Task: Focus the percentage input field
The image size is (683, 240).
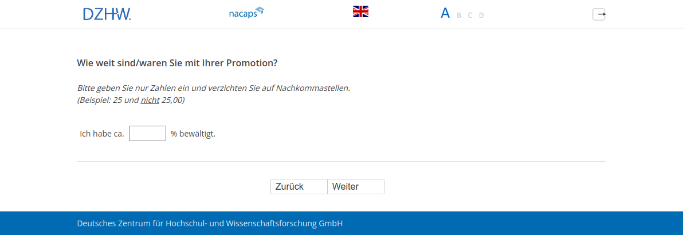Action: (x=147, y=134)
